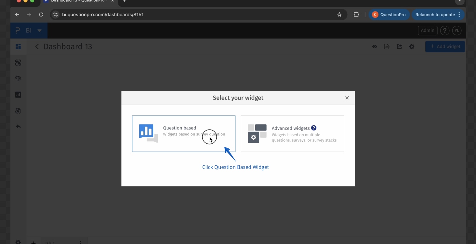This screenshot has height=244, width=476.
Task: Click the Add widget button
Action: tap(445, 47)
